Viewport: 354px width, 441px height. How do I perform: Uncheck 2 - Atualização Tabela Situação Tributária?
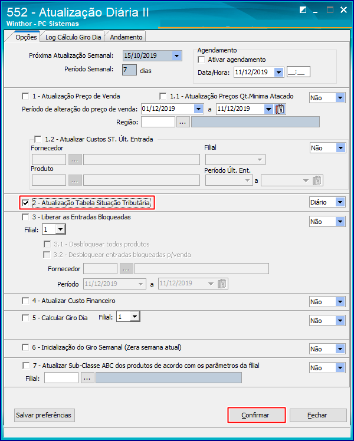click(x=25, y=203)
